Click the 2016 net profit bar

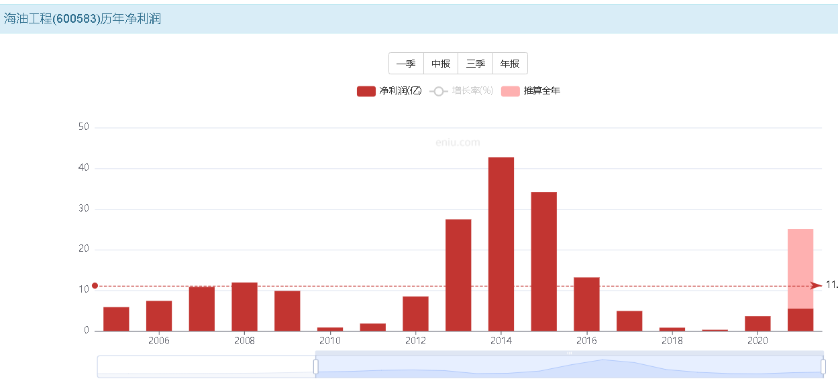coord(586,304)
